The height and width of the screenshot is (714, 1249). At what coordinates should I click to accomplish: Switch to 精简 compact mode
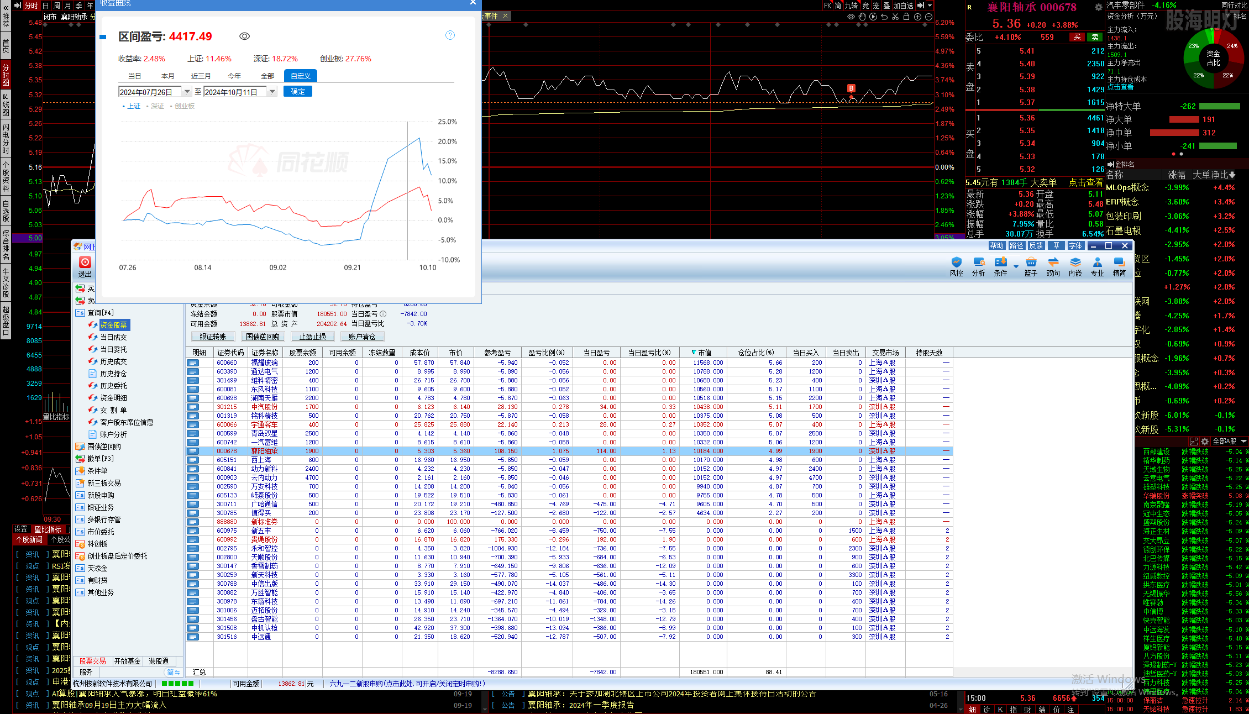coord(1120,266)
